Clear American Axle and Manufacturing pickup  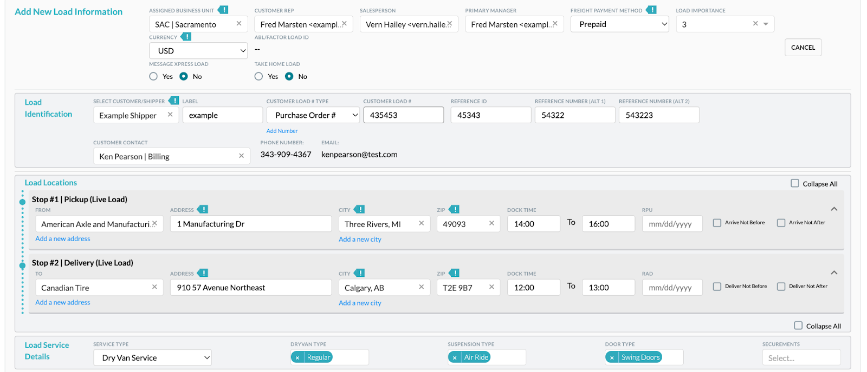pos(154,223)
